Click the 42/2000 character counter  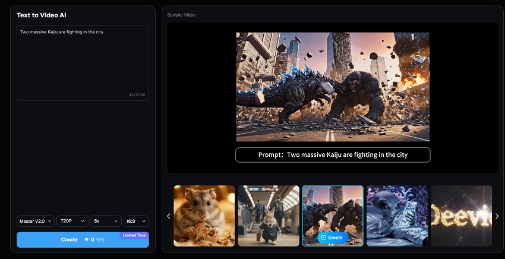click(x=137, y=94)
